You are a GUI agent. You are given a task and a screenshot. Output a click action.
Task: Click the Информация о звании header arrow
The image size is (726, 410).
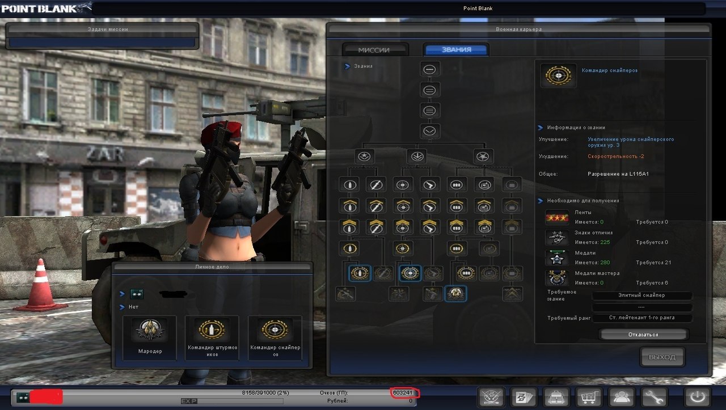click(x=542, y=128)
